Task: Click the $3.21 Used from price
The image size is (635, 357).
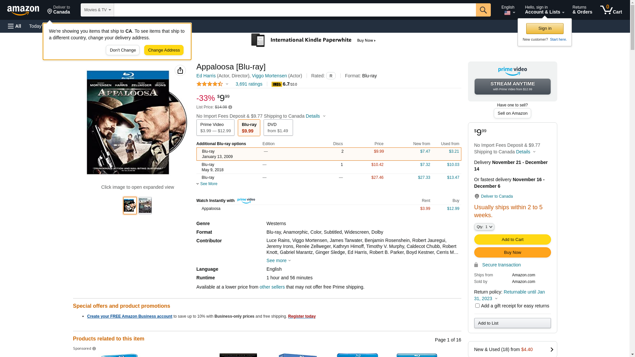Action: click(454, 152)
